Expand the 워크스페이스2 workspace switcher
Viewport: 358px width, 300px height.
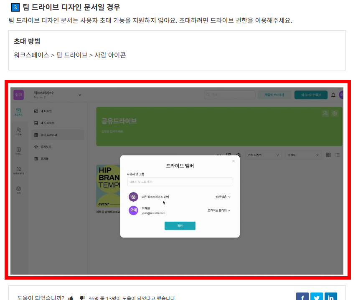pyautogui.click(x=79, y=95)
